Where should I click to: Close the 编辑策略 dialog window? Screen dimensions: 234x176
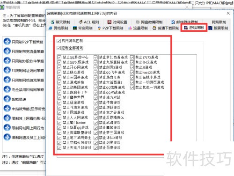tap(228, 13)
